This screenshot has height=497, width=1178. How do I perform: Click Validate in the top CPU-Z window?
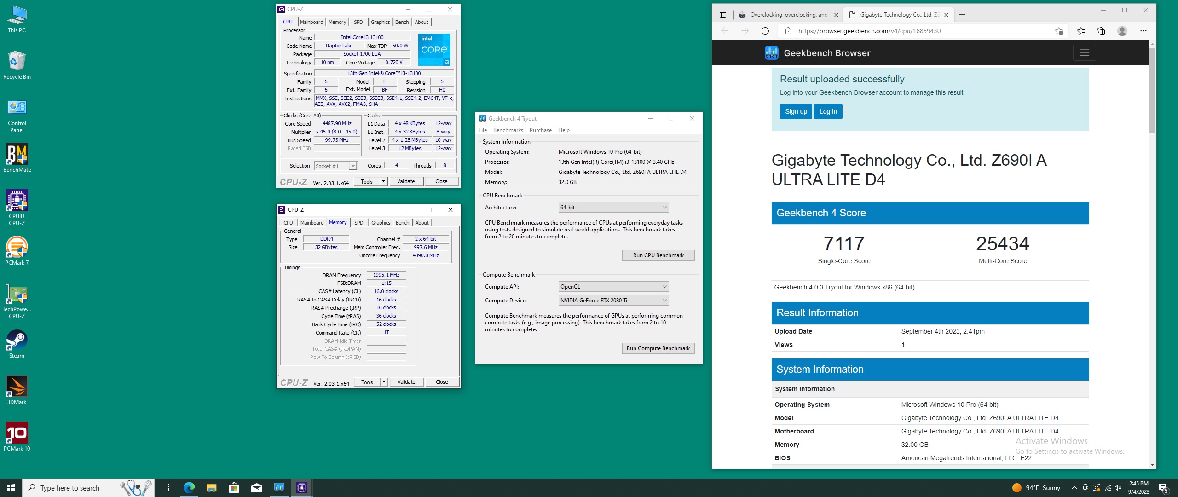(406, 181)
